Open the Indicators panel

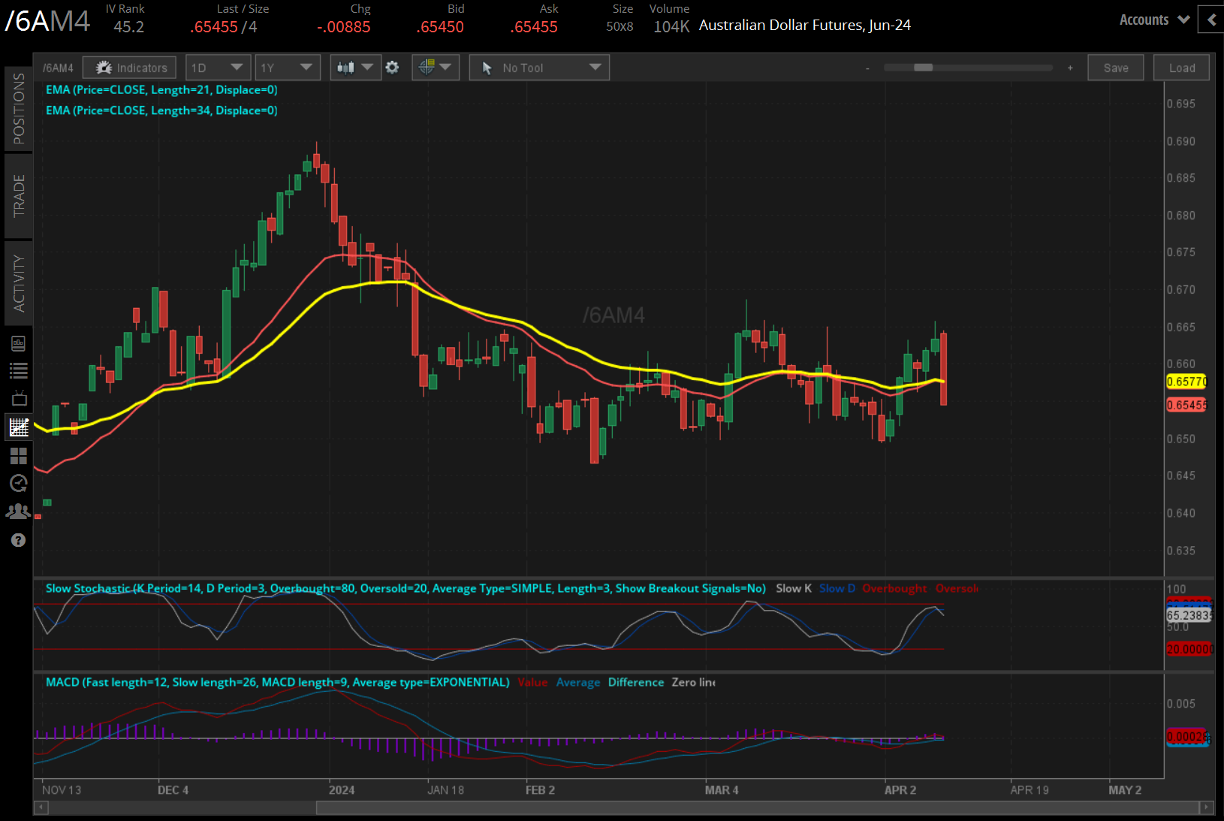click(x=130, y=68)
